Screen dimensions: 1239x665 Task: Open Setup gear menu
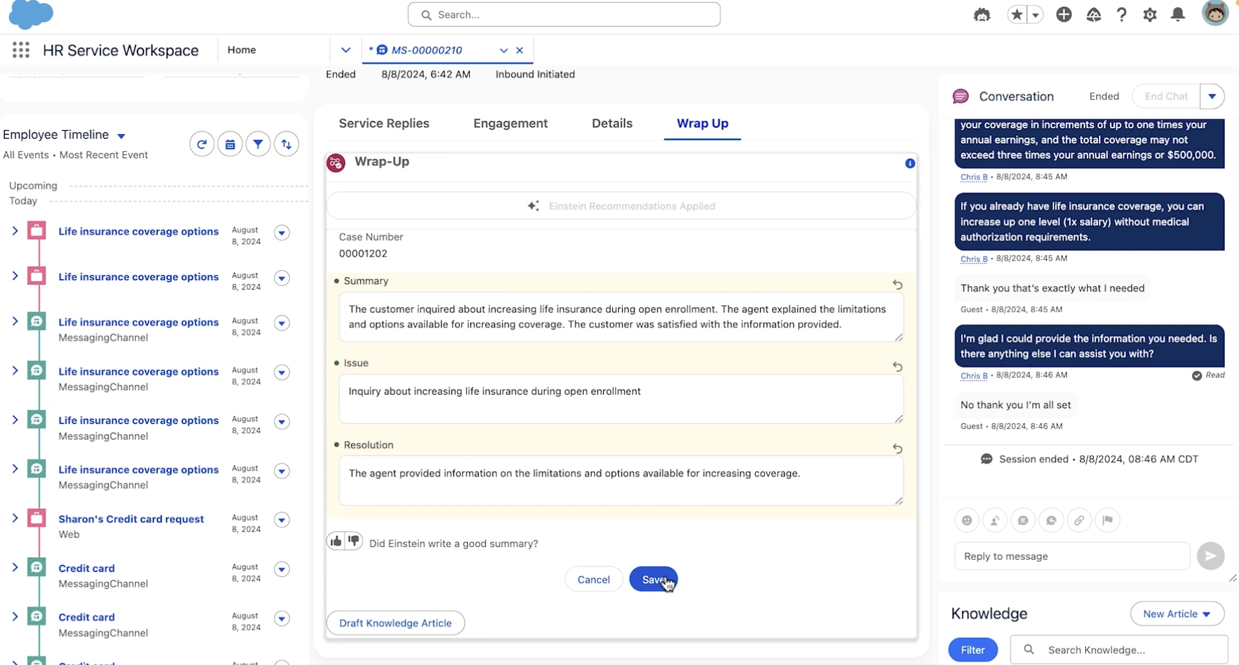(1149, 14)
